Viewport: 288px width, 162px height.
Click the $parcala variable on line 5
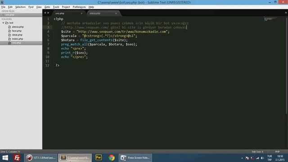[x=69, y=36]
